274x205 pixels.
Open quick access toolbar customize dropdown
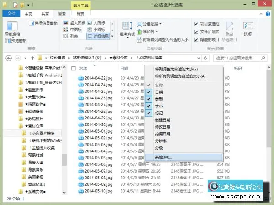tap(28, 5)
